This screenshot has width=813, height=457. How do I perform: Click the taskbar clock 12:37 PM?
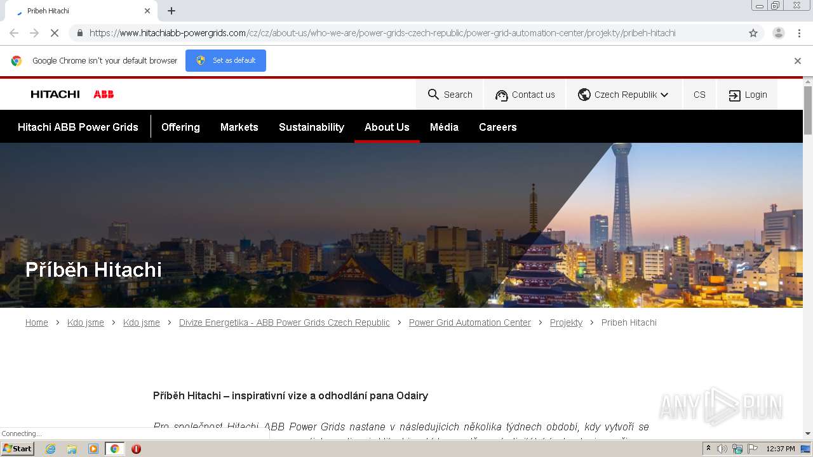click(x=781, y=449)
